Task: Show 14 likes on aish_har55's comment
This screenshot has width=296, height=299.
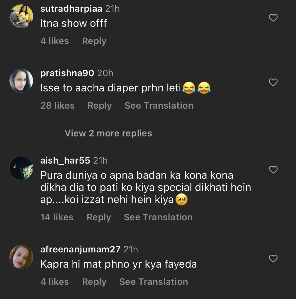Action: 57,217
